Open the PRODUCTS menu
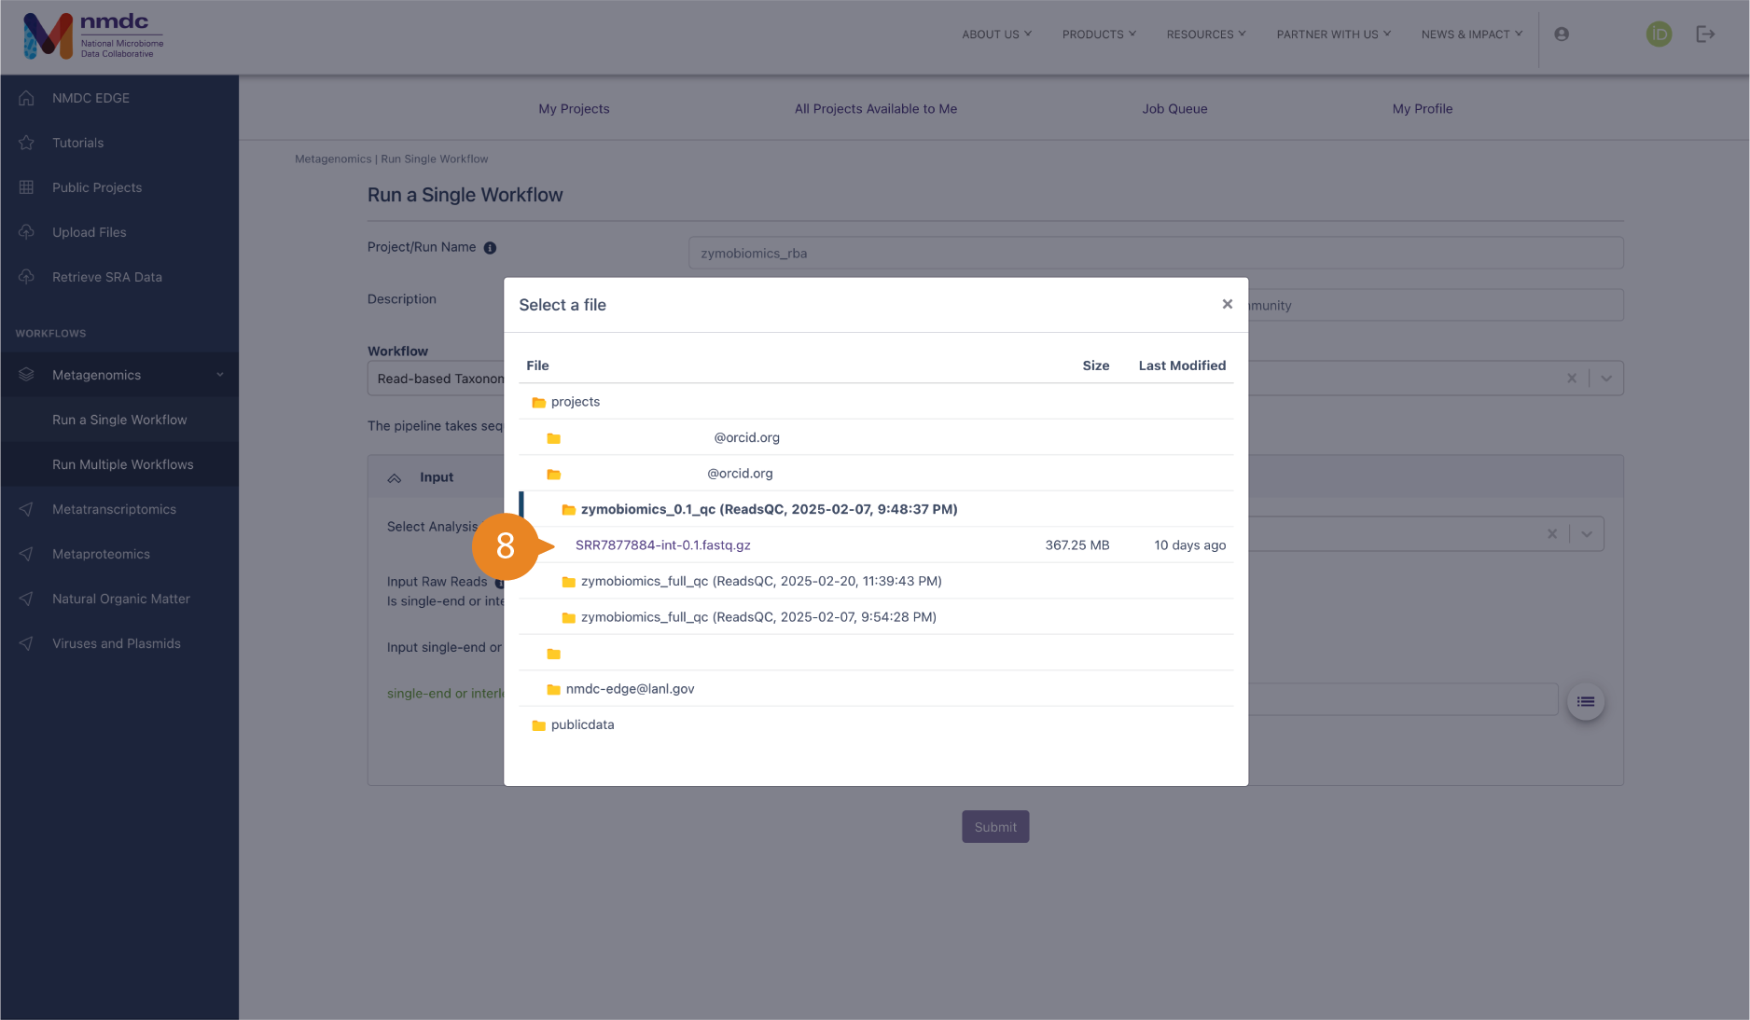 point(1099,34)
